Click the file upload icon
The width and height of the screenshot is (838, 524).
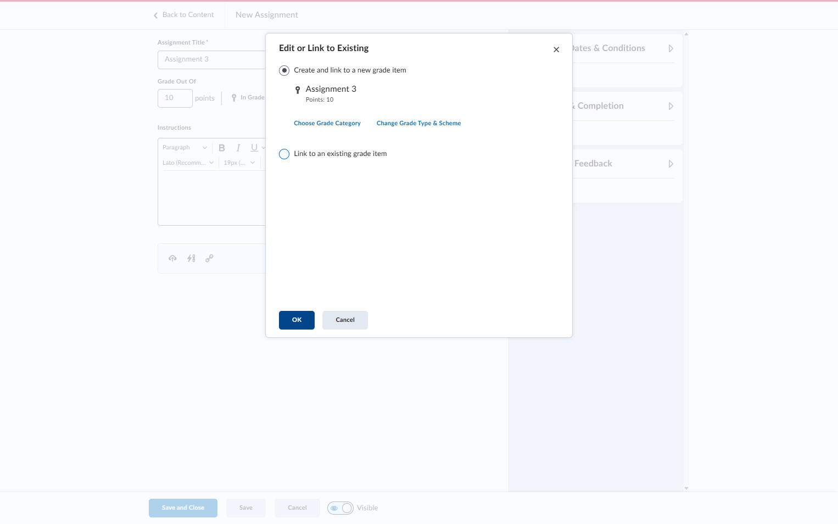coord(172,258)
